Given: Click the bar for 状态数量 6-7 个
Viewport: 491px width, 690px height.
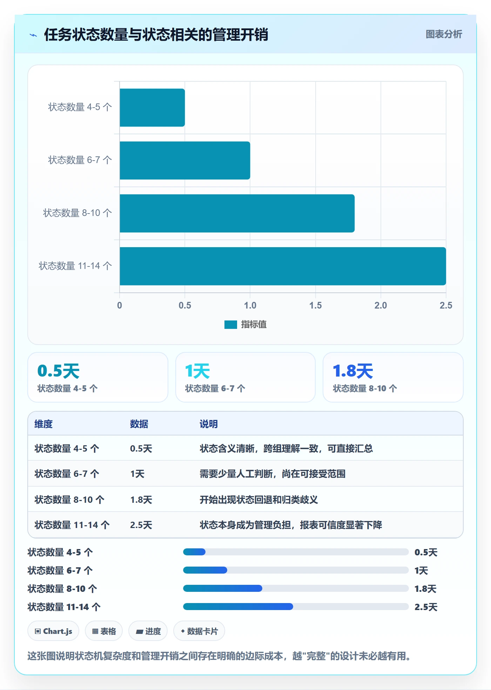Looking at the screenshot, I should coord(185,161).
